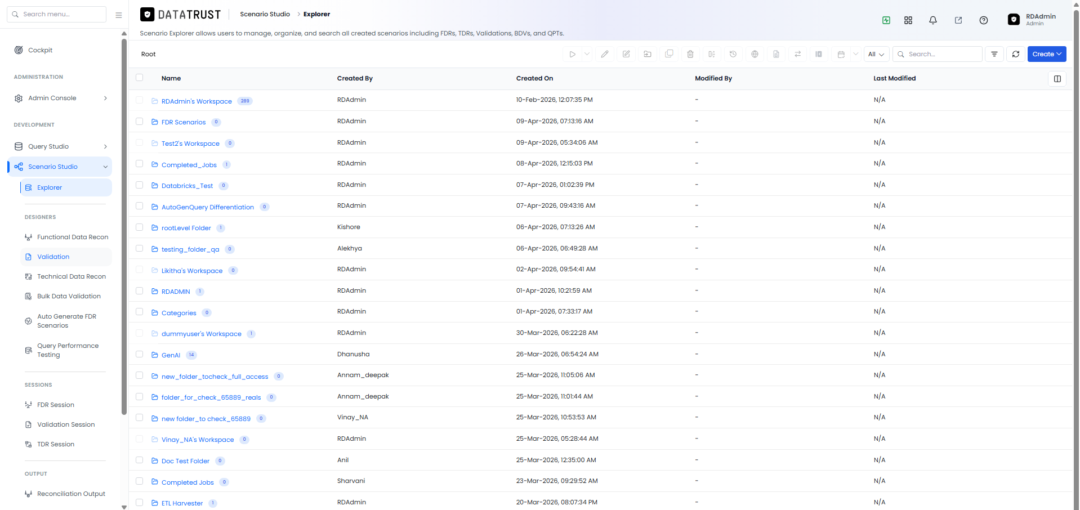Check the FDR Scenarios row checkbox
Viewport: 1080px width, 510px height.
tap(140, 121)
